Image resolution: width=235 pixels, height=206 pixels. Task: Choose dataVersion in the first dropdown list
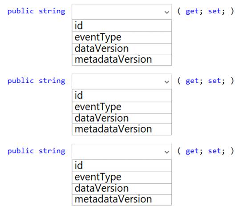point(122,48)
